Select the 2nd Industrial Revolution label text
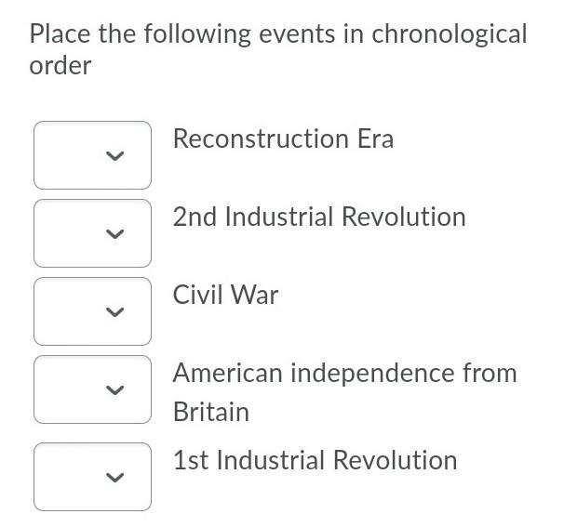This screenshot has height=527, width=564. [x=318, y=217]
